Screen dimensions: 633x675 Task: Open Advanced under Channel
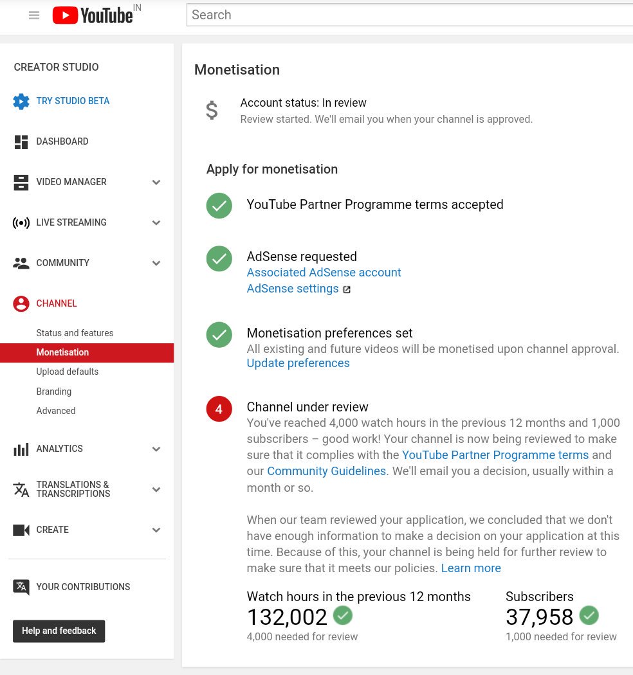[56, 411]
